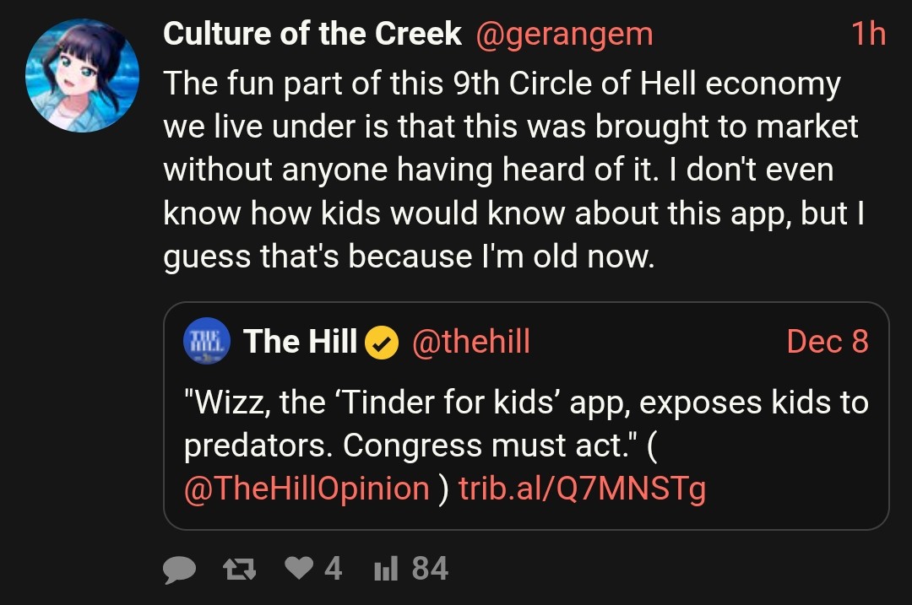Viewport: 912px width, 605px height.
Task: Open the @gerangem handle link
Action: click(x=564, y=34)
